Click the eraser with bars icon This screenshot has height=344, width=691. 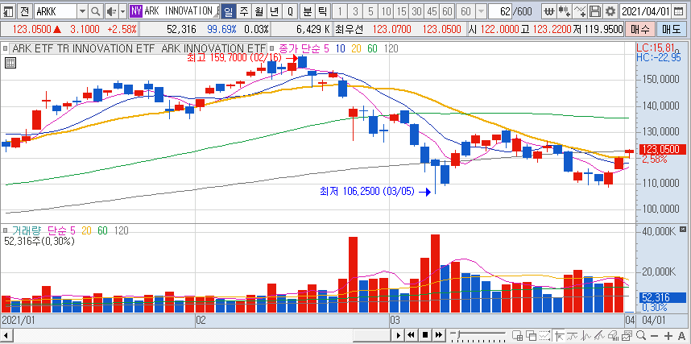point(614,336)
